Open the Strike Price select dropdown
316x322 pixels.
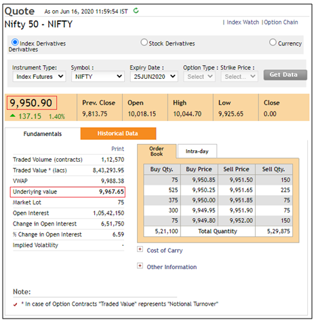pyautogui.click(x=239, y=77)
